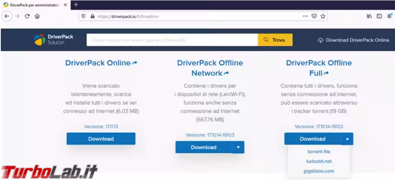Image resolution: width=395 pixels, height=180 pixels.
Task: Choose torrent-file from the download menu
Action: [x=318, y=152]
